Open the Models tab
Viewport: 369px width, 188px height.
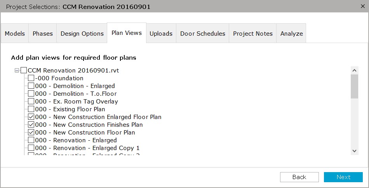tap(15, 33)
